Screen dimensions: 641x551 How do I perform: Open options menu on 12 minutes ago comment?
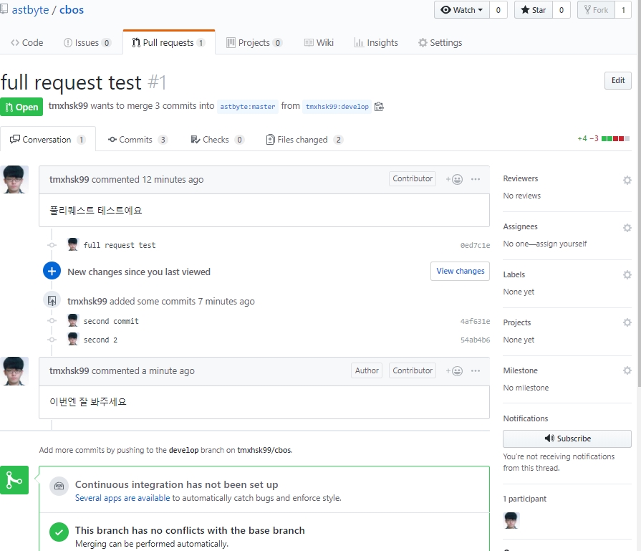click(x=476, y=179)
